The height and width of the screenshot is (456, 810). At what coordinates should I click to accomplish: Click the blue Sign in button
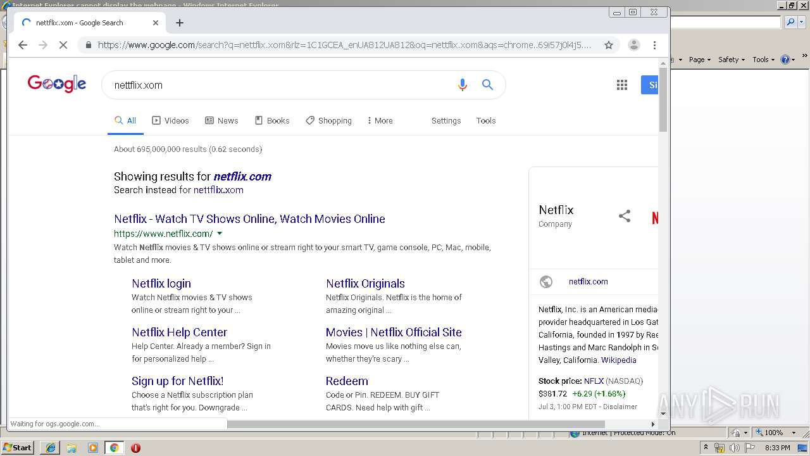coord(650,85)
